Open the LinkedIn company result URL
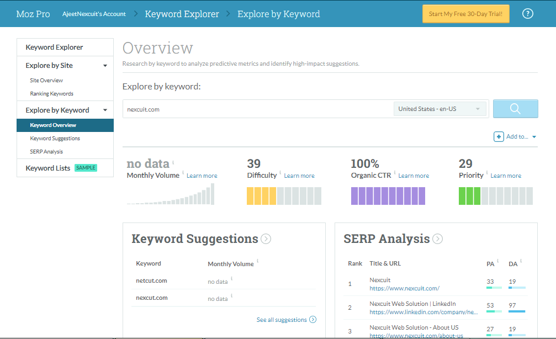 (x=423, y=312)
